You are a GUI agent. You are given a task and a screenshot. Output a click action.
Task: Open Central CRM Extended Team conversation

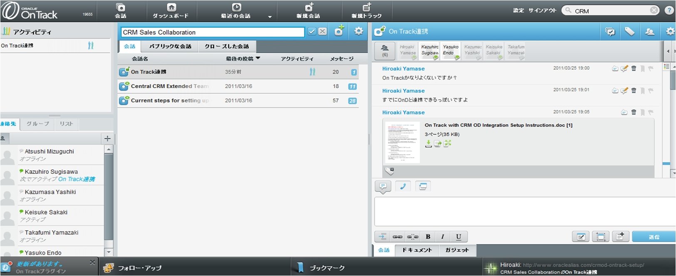(238, 86)
